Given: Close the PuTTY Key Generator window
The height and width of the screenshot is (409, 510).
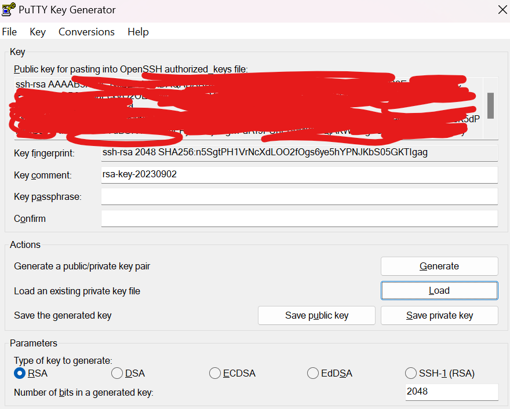Looking at the screenshot, I should (x=502, y=10).
